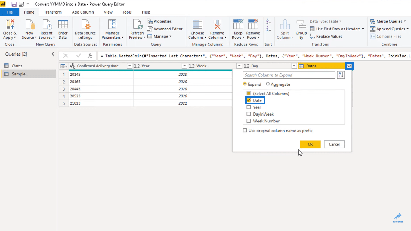Cancel formula with X icon
The image size is (411, 231).
tap(66, 56)
